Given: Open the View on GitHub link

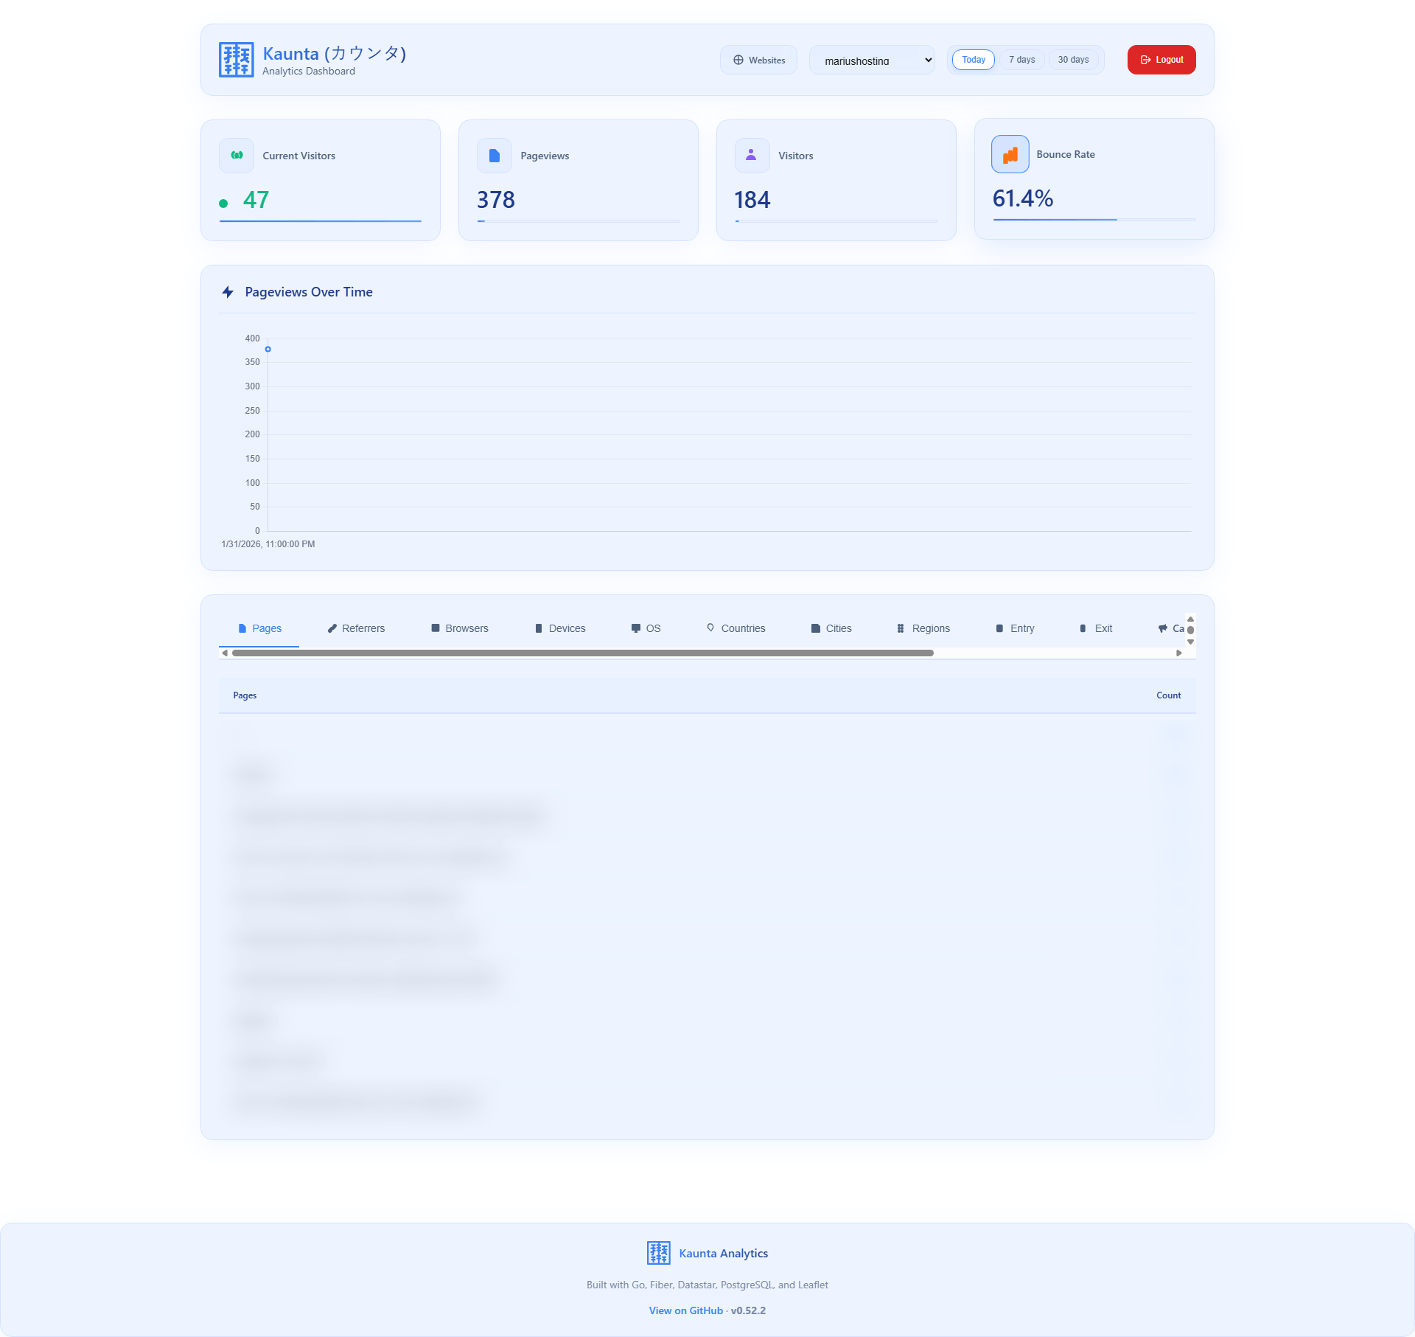Looking at the screenshot, I should tap(685, 1310).
